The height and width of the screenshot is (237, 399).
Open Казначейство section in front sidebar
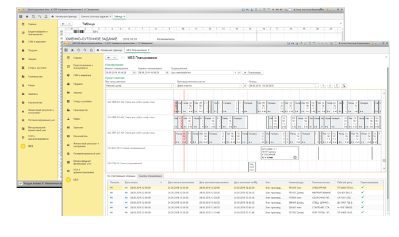80,136
